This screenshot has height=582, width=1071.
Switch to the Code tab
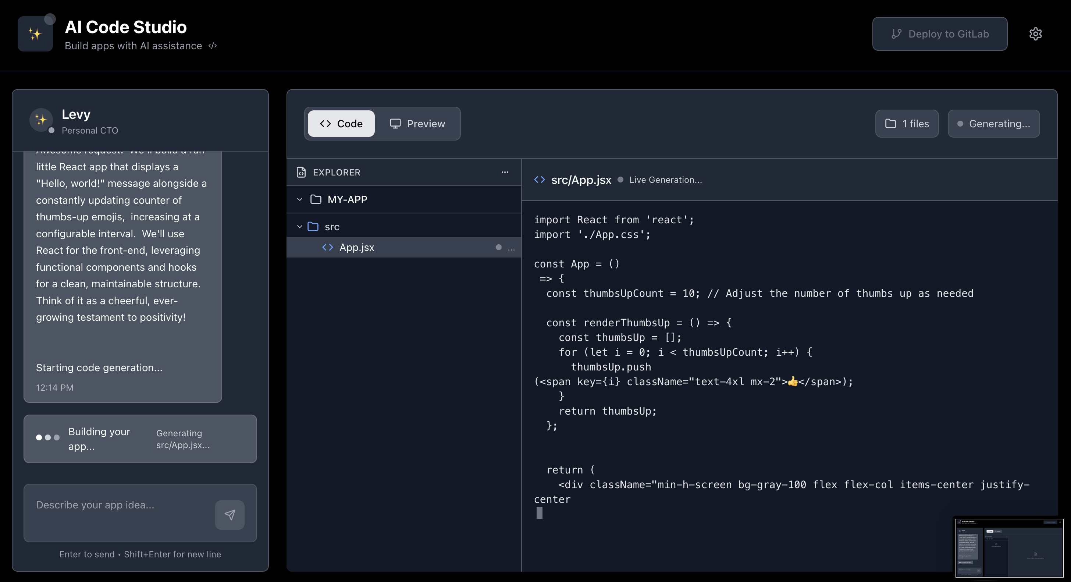coord(341,124)
